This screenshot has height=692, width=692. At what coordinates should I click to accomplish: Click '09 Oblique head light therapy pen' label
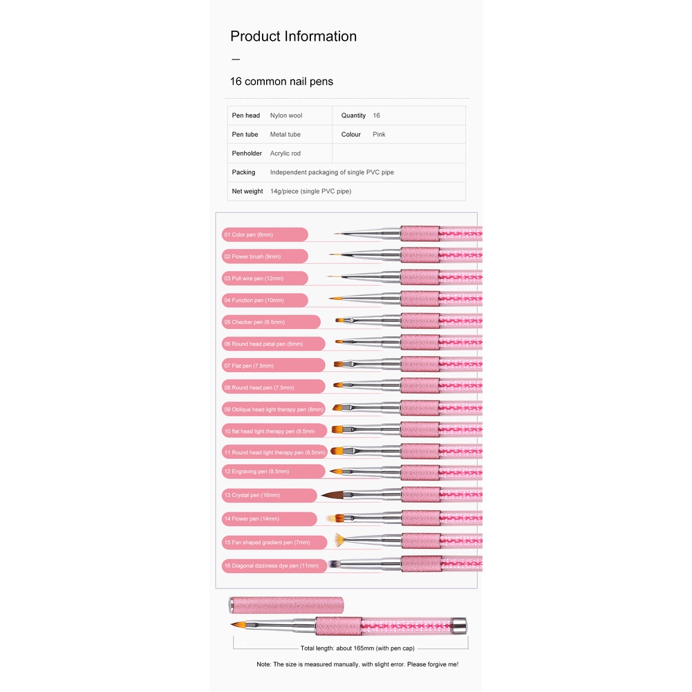[273, 409]
